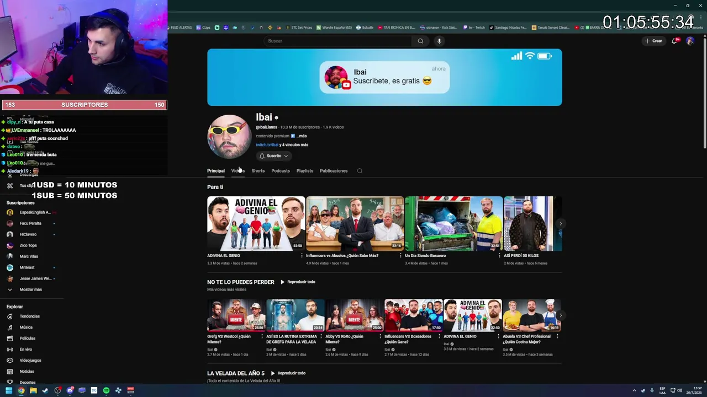Expand channel description with ...más
This screenshot has width=707, height=397.
(302, 136)
